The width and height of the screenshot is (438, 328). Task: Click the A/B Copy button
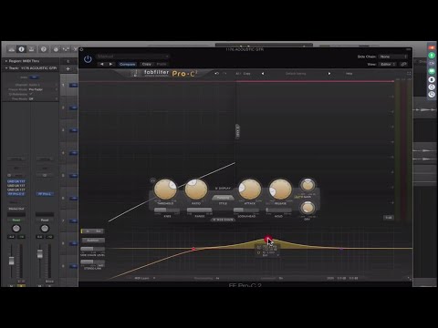pos(247,74)
